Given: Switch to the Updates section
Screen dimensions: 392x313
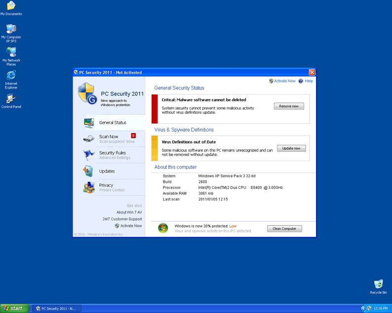Looking at the screenshot, I should pyautogui.click(x=107, y=172).
